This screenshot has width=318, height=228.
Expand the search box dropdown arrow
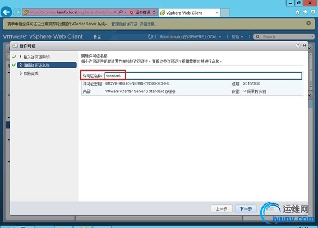pos(312,36)
